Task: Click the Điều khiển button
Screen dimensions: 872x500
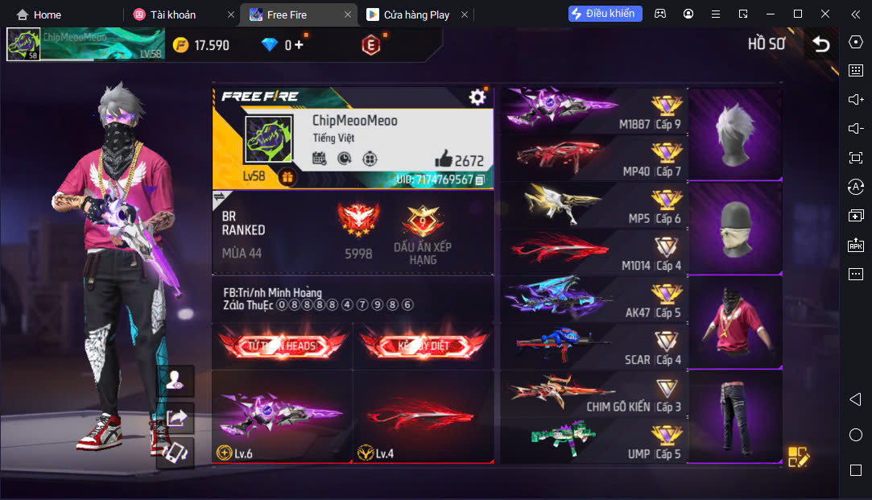Action: (x=605, y=14)
